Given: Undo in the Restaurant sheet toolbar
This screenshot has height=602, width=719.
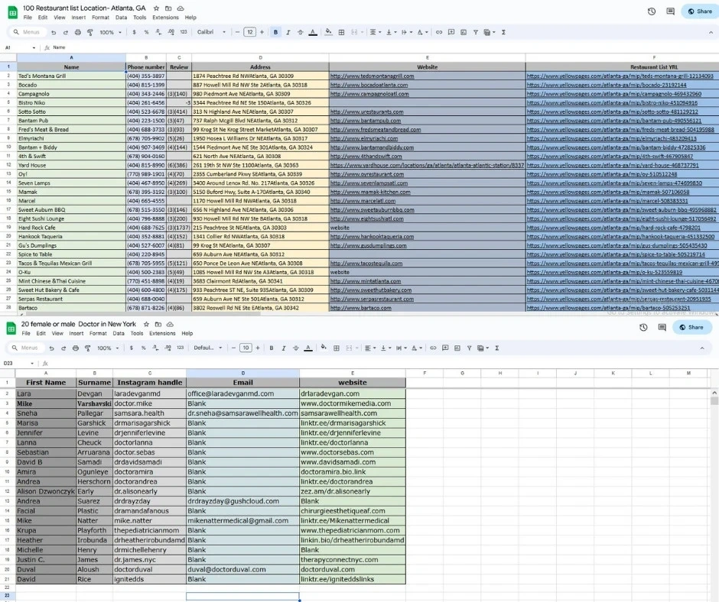Looking at the screenshot, I should (x=54, y=32).
